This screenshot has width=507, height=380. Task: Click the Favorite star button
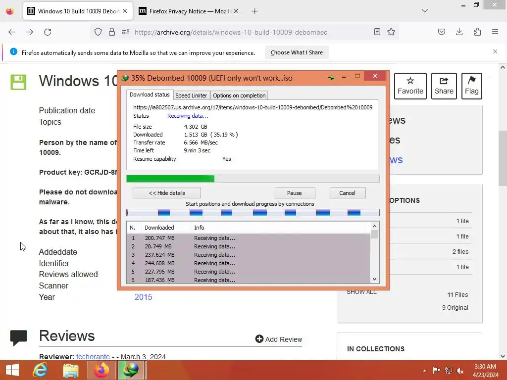click(x=410, y=86)
